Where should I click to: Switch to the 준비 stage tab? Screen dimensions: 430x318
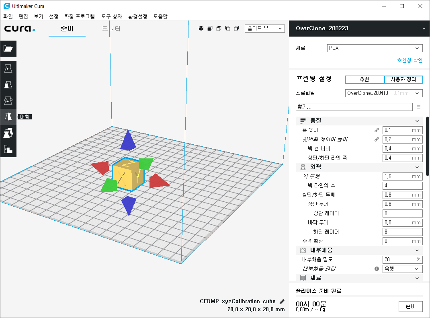pyautogui.click(x=67, y=29)
